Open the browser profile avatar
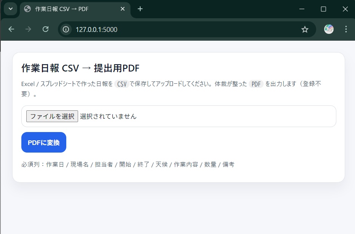Image resolution: width=355 pixels, height=234 pixels. pyautogui.click(x=328, y=29)
